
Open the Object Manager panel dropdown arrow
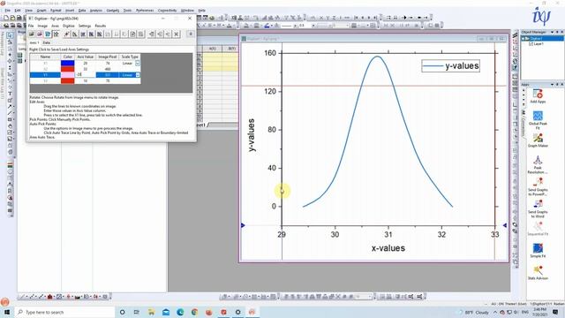pos(552,32)
